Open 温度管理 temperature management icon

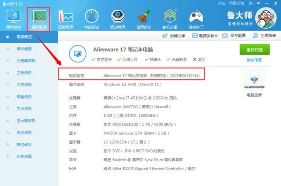point(66,19)
